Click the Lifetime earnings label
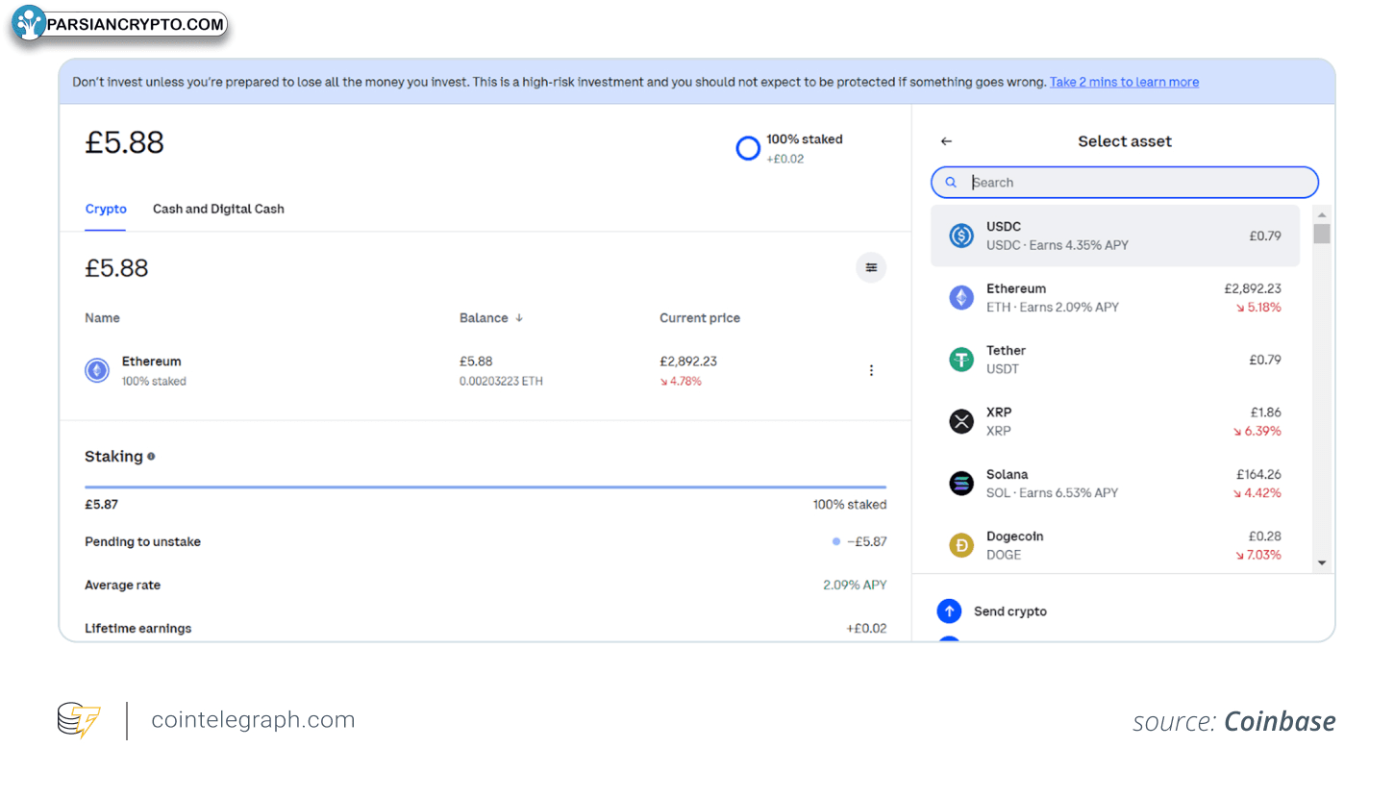 (137, 628)
